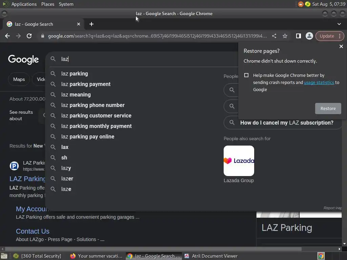Open the System menu
The image size is (347, 260).
click(66, 4)
